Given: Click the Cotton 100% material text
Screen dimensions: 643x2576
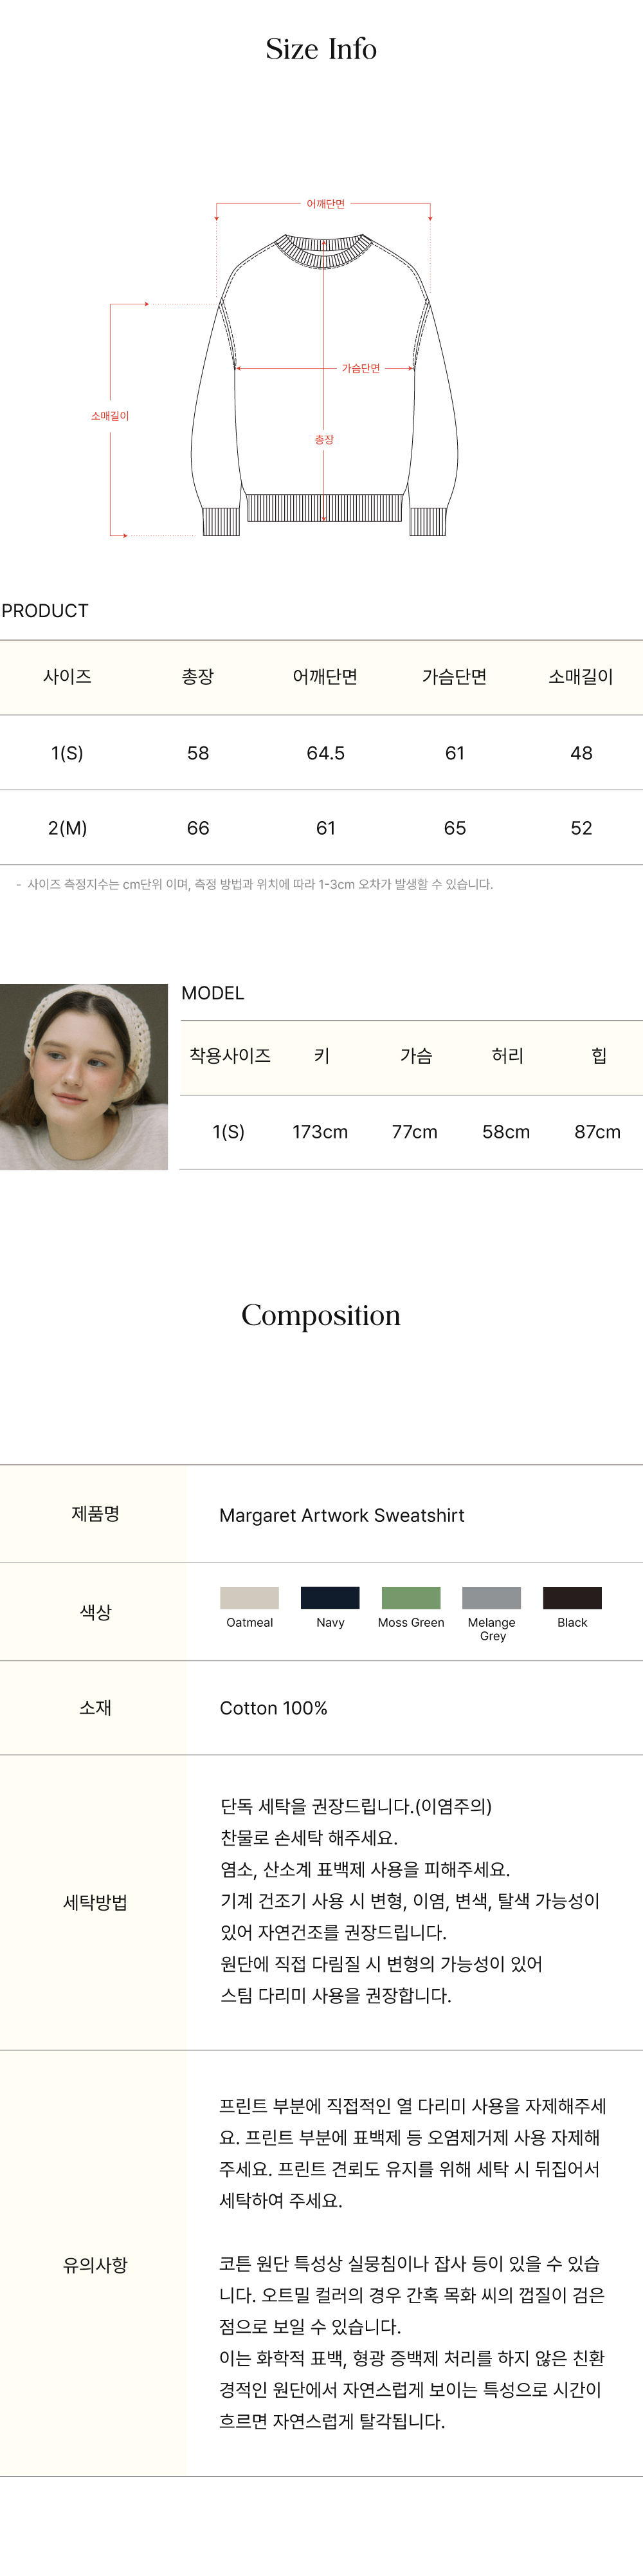Looking at the screenshot, I should coord(273,1708).
